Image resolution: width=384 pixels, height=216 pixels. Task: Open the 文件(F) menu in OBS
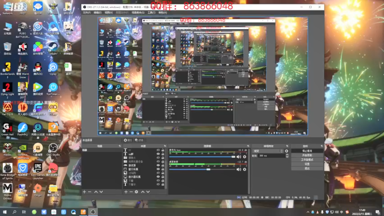pos(86,12)
